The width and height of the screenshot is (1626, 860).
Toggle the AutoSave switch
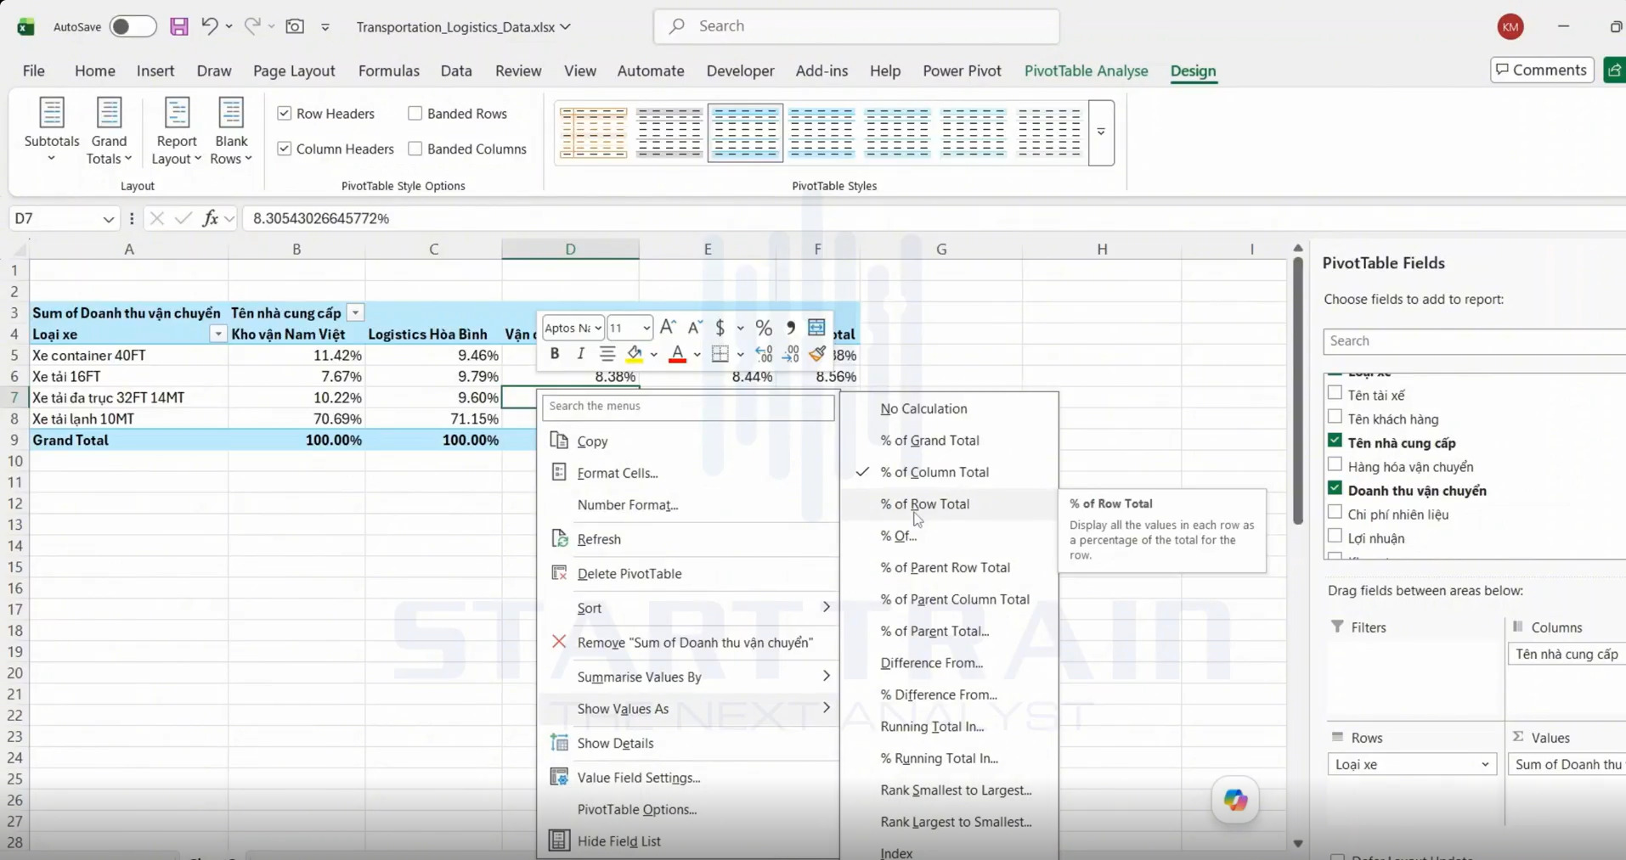(x=133, y=26)
